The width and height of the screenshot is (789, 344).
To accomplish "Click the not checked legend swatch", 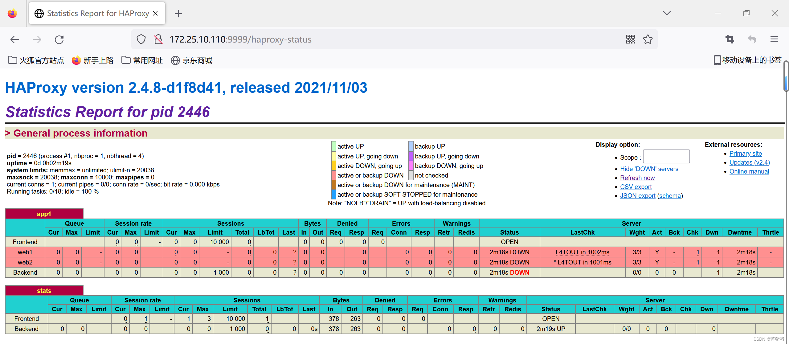I will (411, 175).
